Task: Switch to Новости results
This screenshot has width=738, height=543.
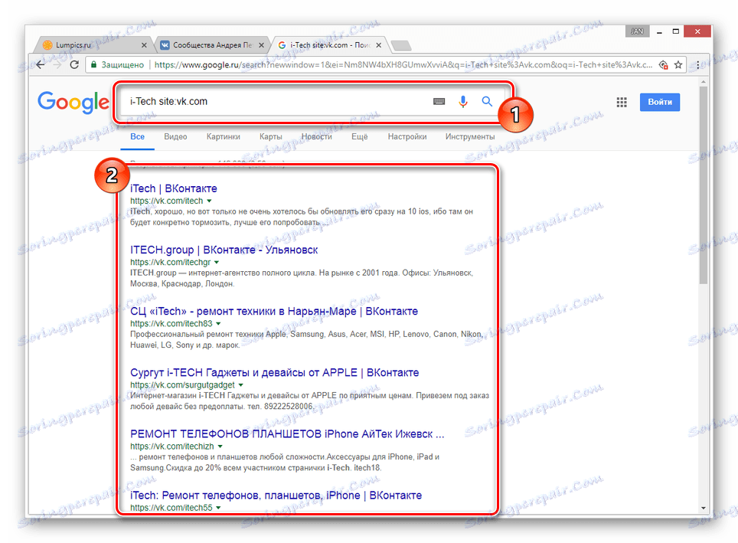Action: 317,136
